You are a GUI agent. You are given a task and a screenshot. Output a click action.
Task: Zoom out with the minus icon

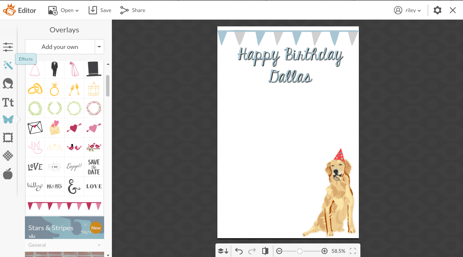(x=279, y=251)
